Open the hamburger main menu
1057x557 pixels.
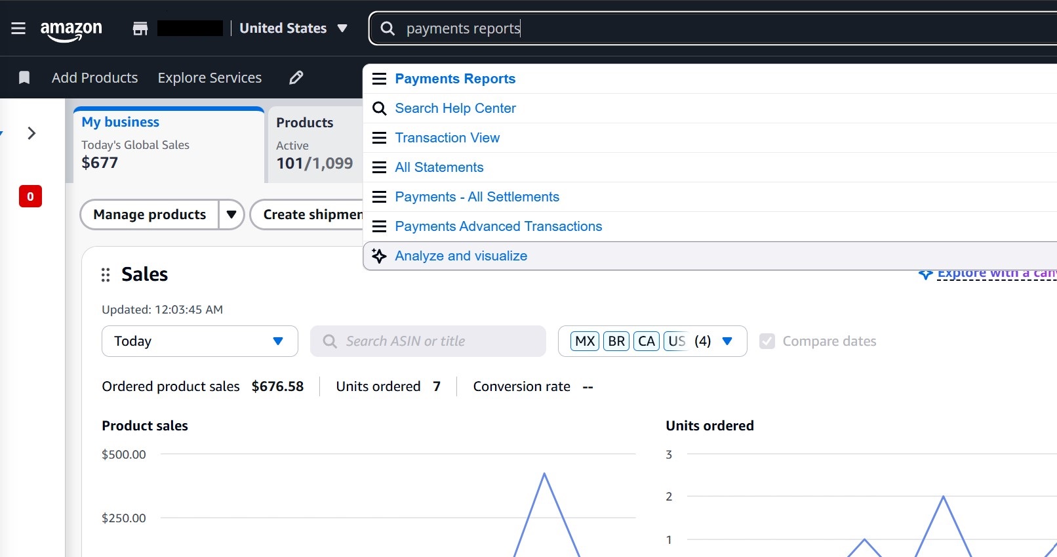point(18,28)
